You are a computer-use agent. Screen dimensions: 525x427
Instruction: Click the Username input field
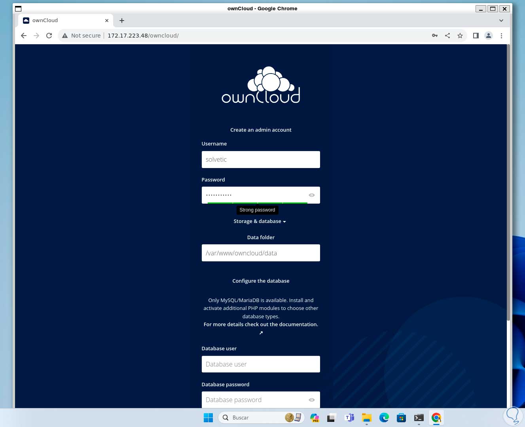(261, 160)
